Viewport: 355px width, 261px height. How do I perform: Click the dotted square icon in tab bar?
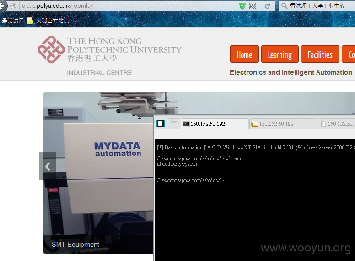click(x=174, y=124)
